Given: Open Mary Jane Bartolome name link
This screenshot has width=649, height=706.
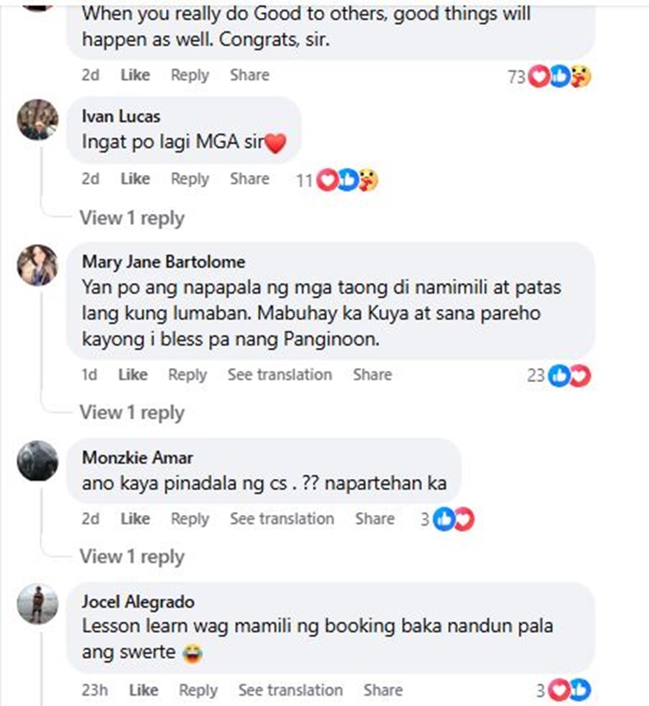Looking at the screenshot, I should pos(164,262).
